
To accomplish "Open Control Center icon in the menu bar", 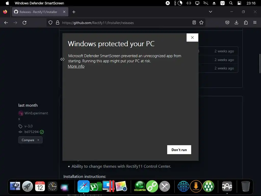I will (239, 3).
